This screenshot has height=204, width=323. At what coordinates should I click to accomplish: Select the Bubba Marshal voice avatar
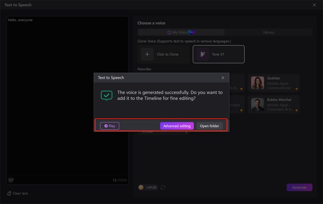pos(257,104)
